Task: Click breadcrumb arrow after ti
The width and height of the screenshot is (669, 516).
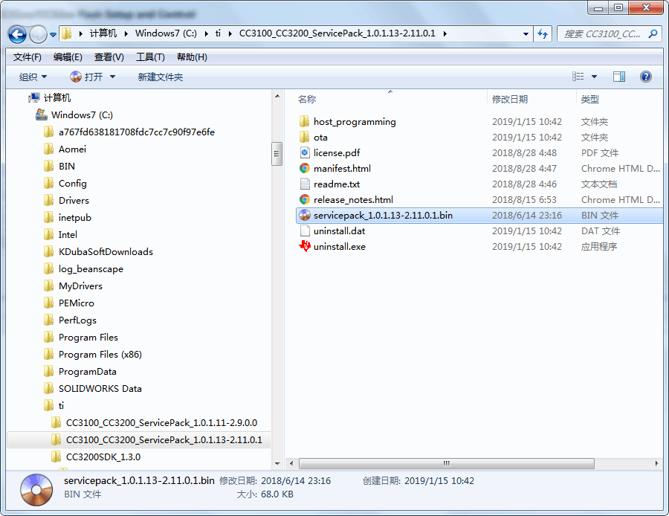Action: pos(230,33)
